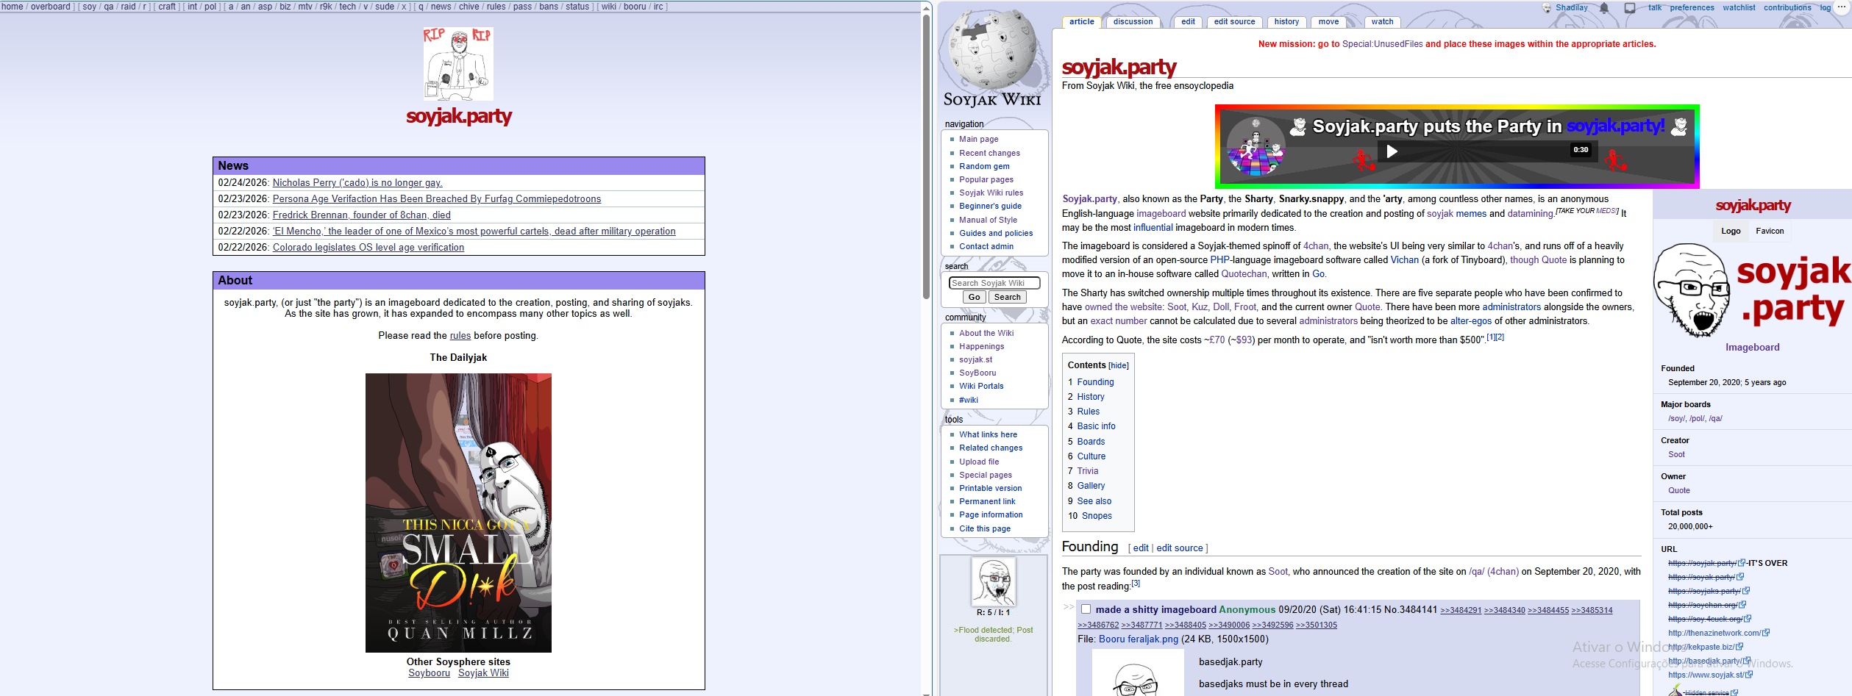Click the Search Soyjak Wiki input field

[994, 283]
